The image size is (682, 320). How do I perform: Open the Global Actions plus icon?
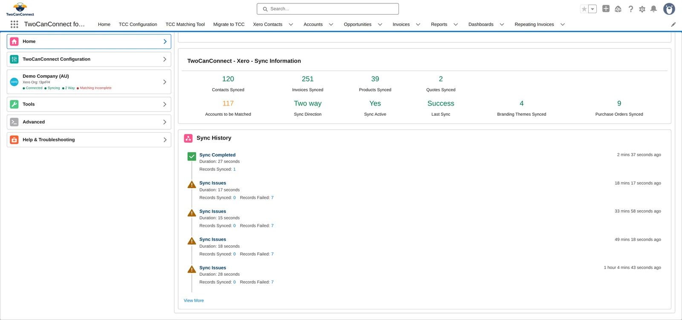tap(606, 9)
